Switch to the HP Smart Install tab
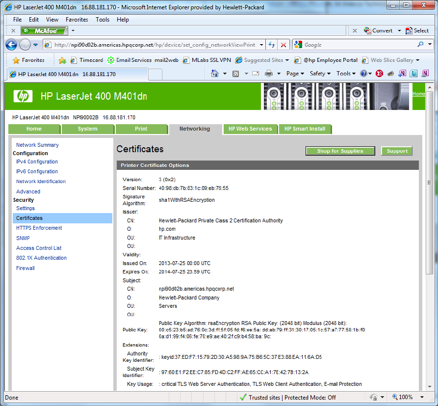 [305, 129]
